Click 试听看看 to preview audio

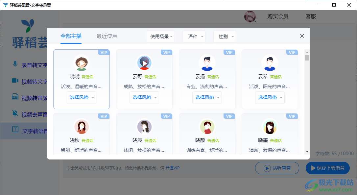pos(277,168)
